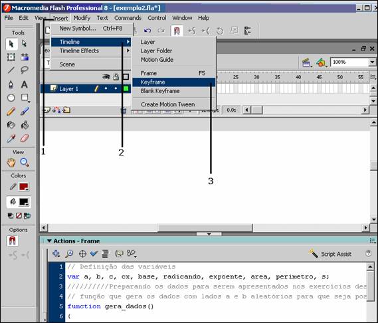This screenshot has height=323, width=378.
Task: Click the Rotate and Skew toolbar icon
Action: point(220,31)
